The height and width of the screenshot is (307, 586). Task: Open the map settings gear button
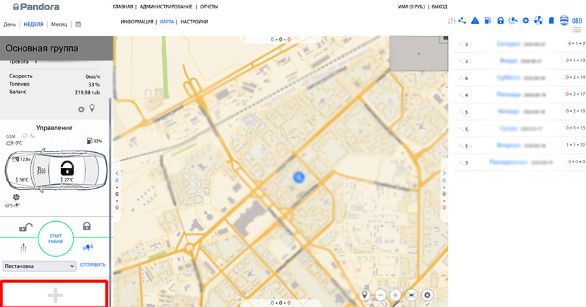(x=427, y=295)
